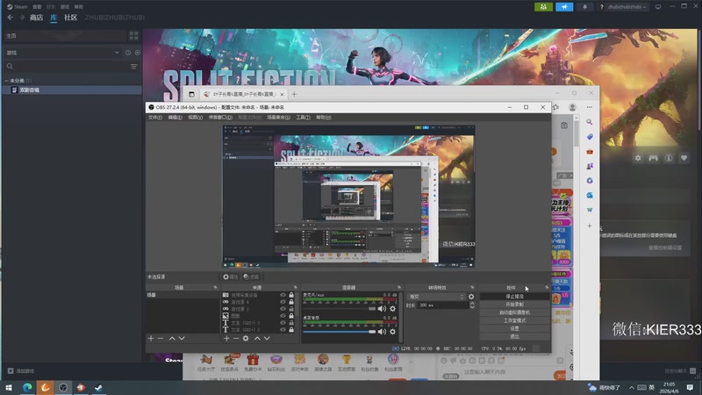Move source down in OBS Sources panel
The height and width of the screenshot is (395, 702).
pyautogui.click(x=267, y=339)
